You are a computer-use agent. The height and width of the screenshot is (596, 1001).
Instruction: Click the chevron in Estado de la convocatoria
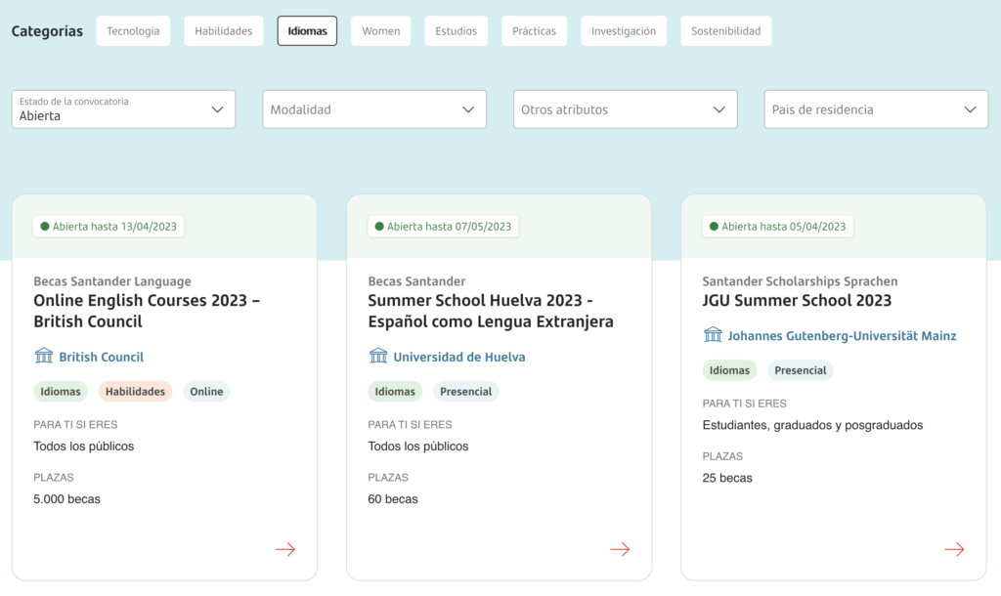click(x=217, y=109)
